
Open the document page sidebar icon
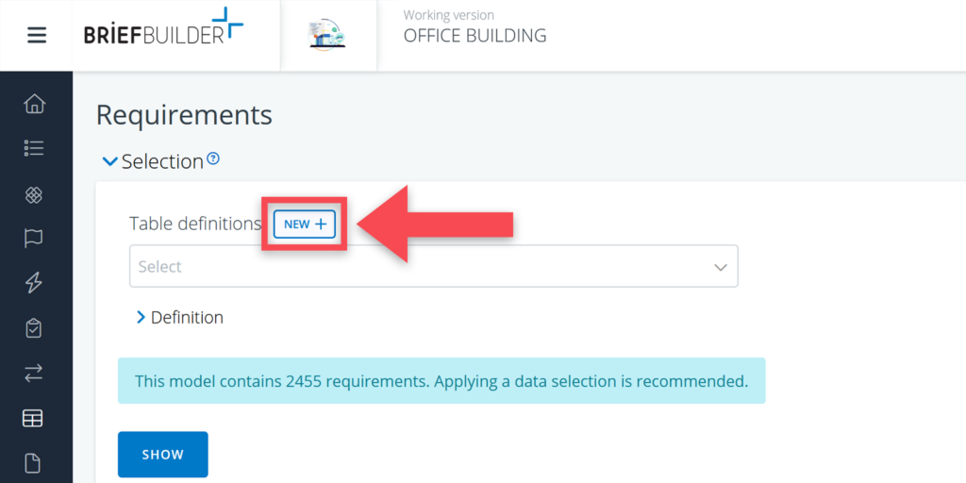(x=35, y=462)
